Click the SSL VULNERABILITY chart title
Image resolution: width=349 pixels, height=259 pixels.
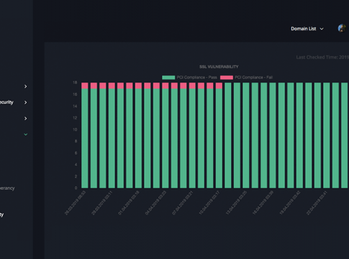[x=219, y=67]
